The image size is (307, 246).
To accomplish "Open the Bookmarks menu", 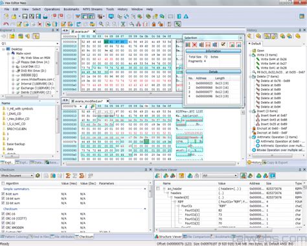I will 71,9.
